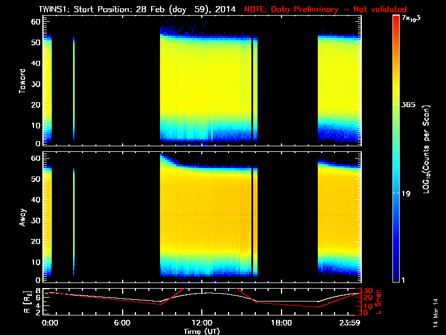
Task: Click the '19' colorbar tick label
Action: coord(406,194)
